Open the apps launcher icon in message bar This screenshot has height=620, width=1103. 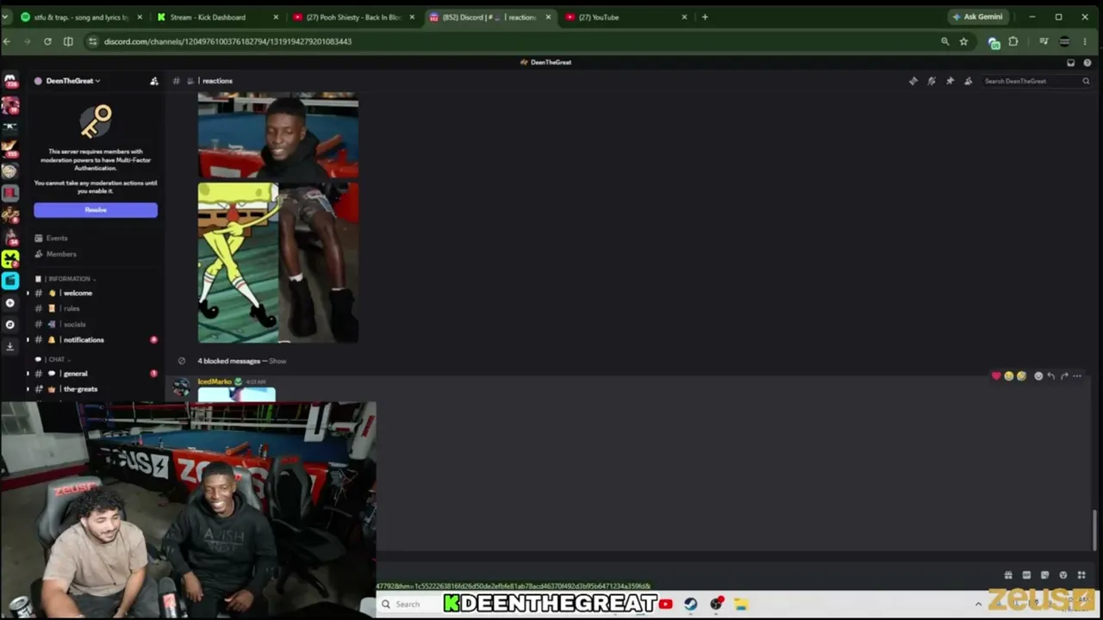pos(1081,575)
